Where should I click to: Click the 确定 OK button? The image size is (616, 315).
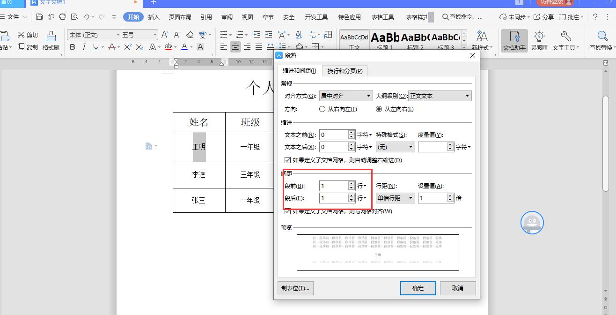(x=418, y=288)
